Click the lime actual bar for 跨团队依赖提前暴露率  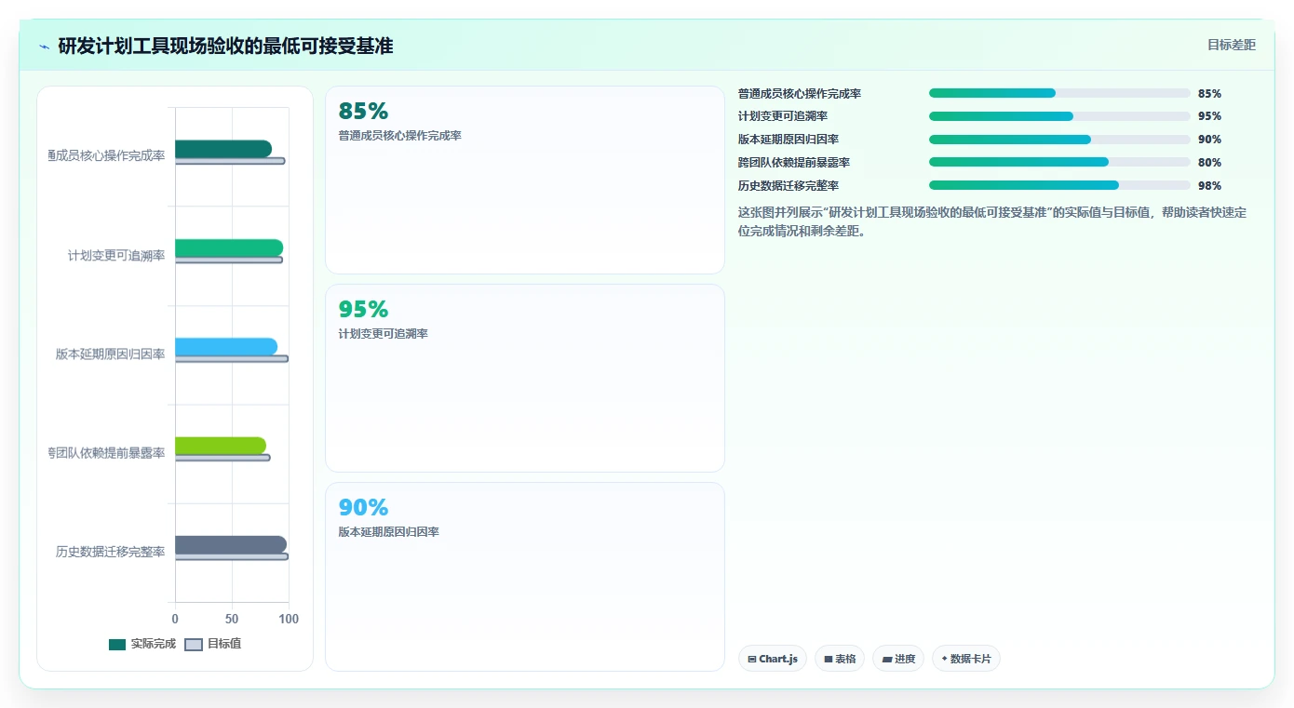click(221, 446)
